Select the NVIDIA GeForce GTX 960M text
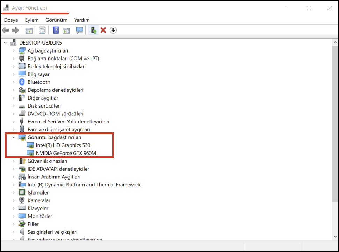 tap(66, 153)
